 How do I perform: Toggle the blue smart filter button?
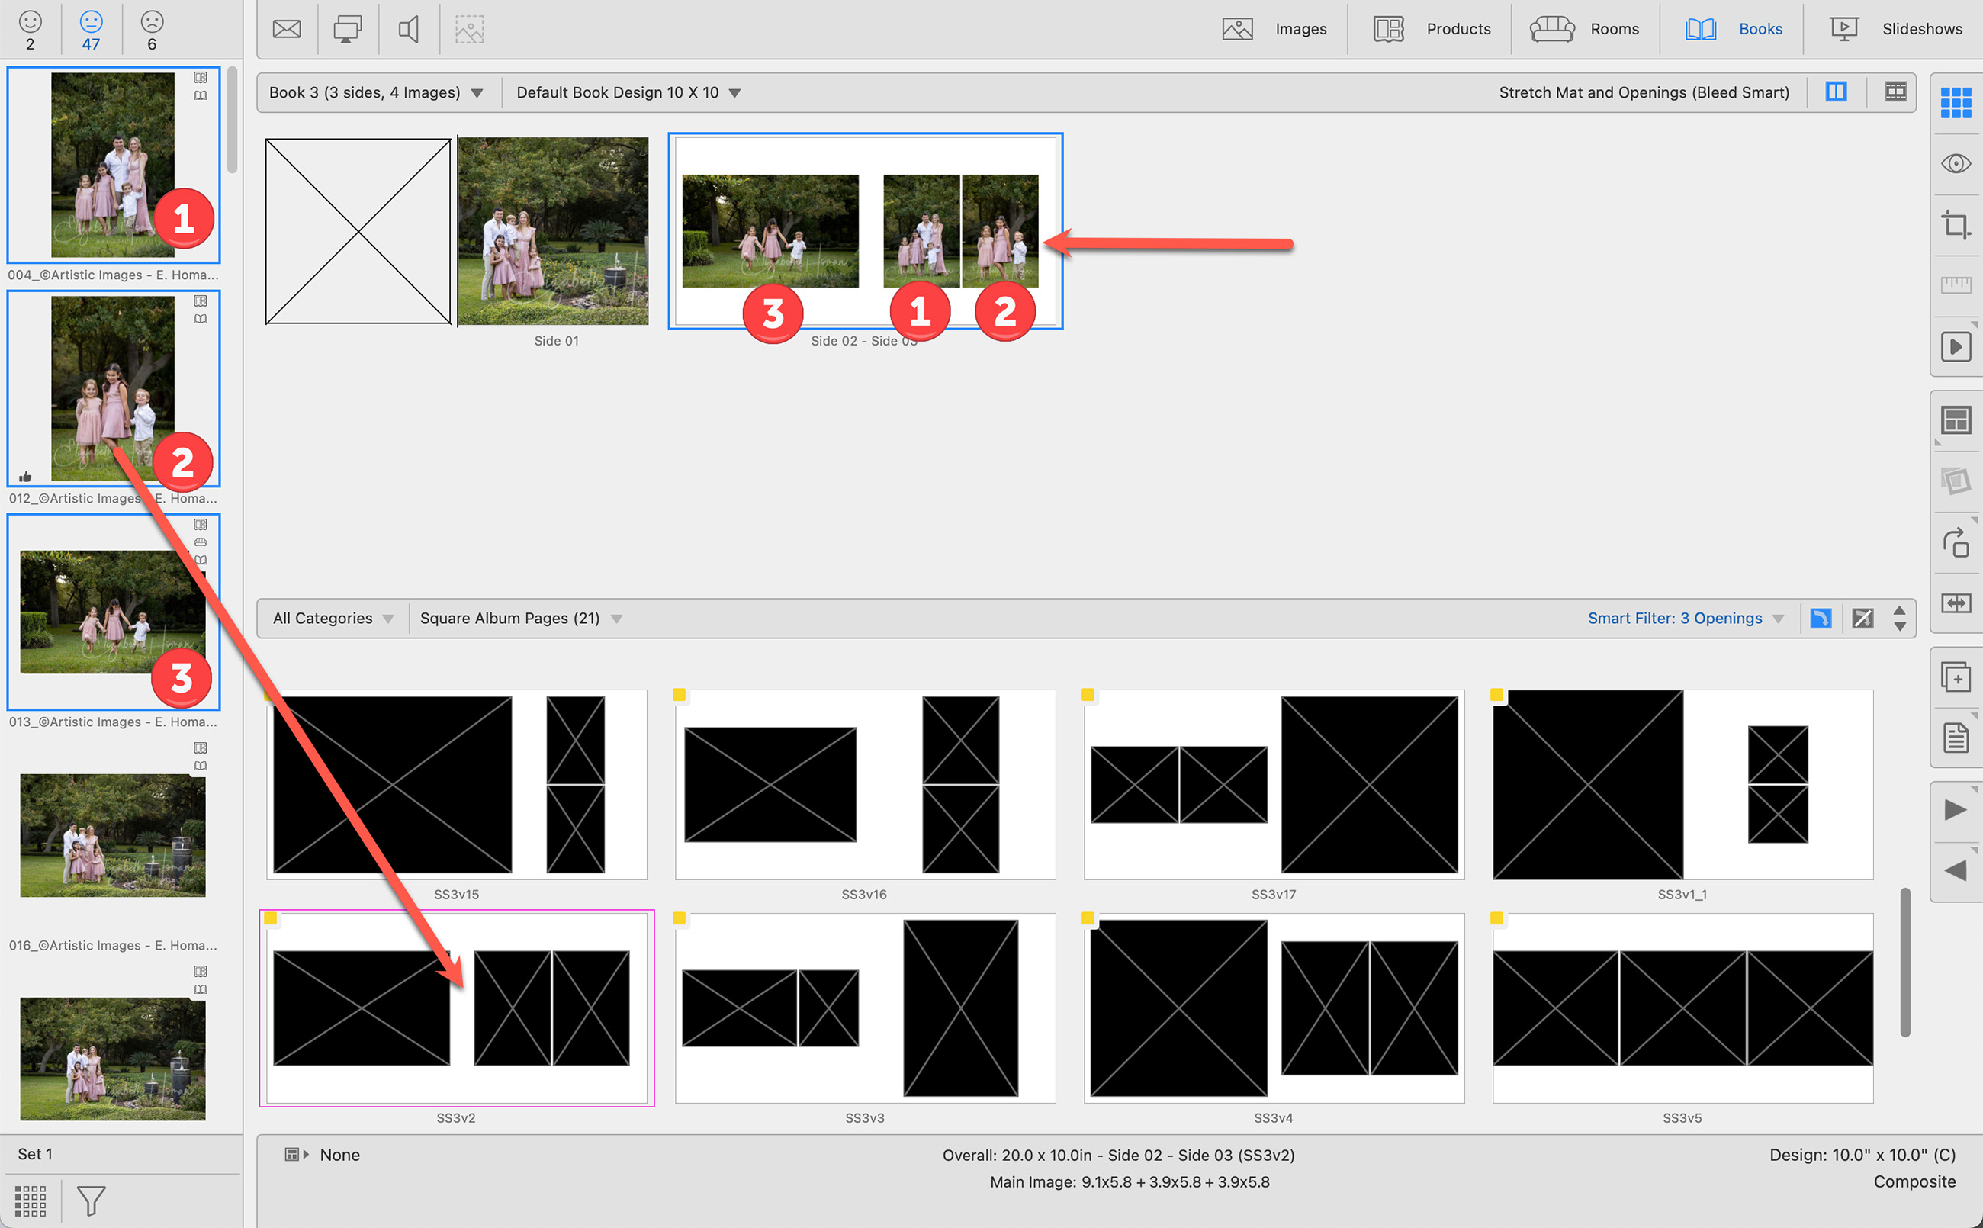click(1821, 618)
